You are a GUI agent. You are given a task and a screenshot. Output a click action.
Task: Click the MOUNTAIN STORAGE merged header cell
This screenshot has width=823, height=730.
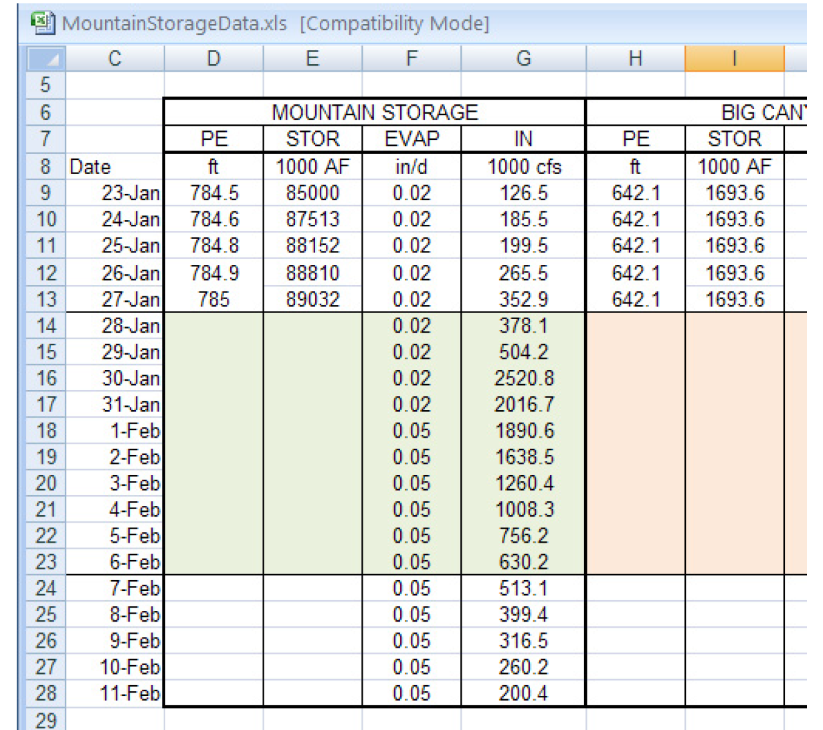tap(375, 112)
